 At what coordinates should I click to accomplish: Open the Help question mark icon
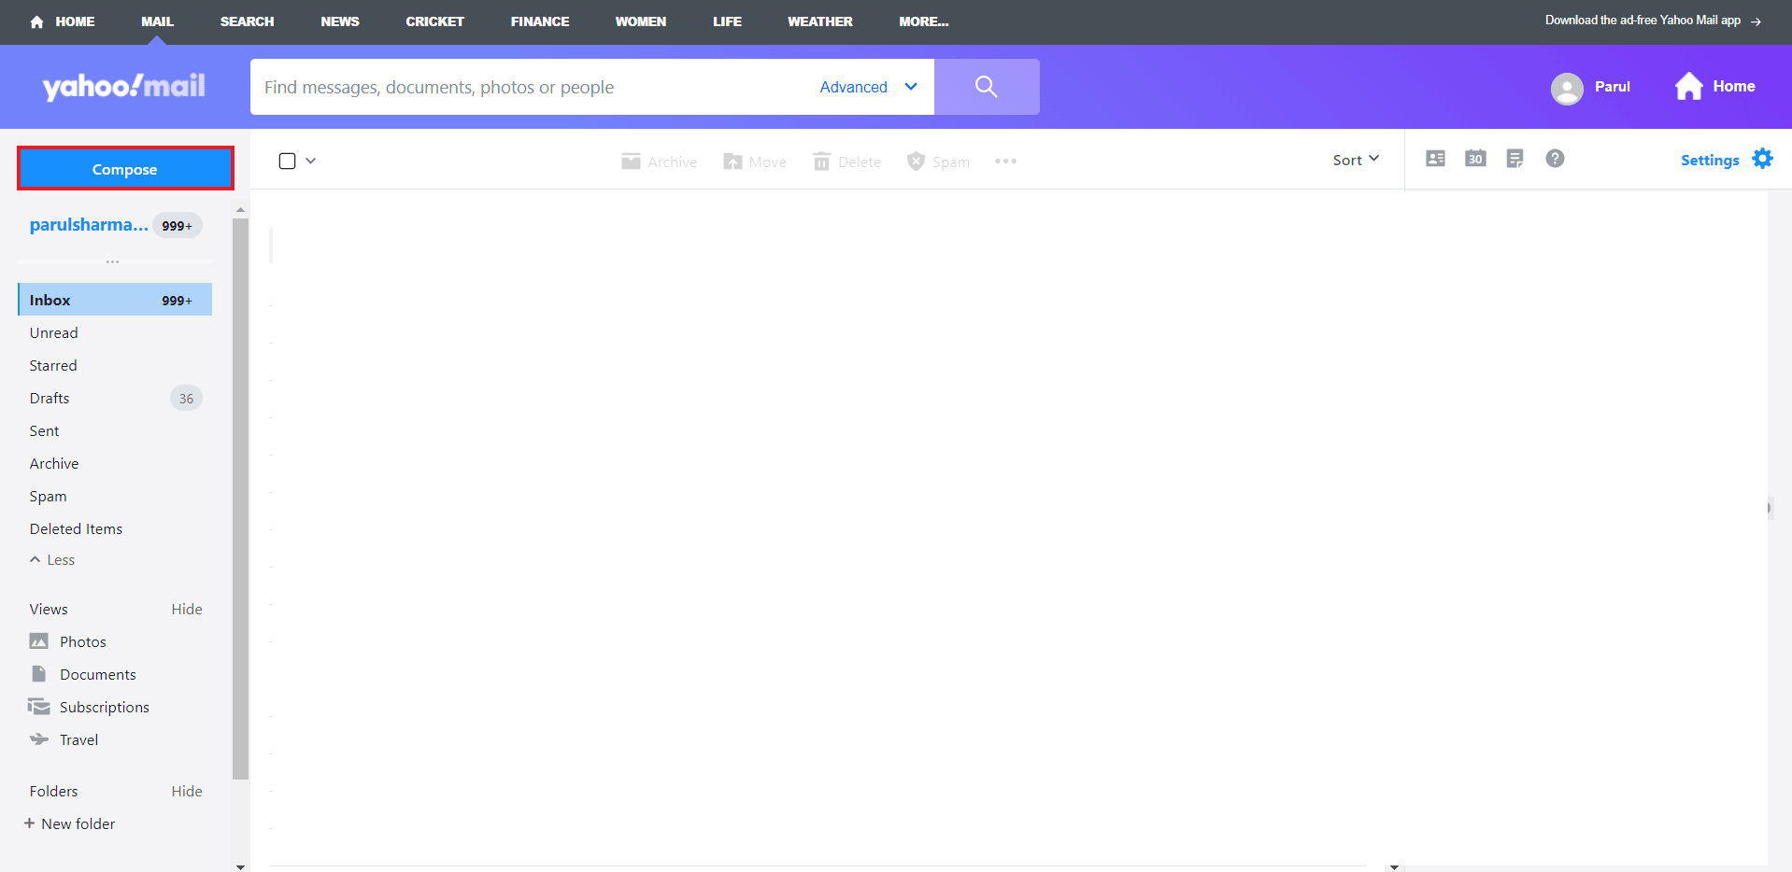[x=1555, y=159]
